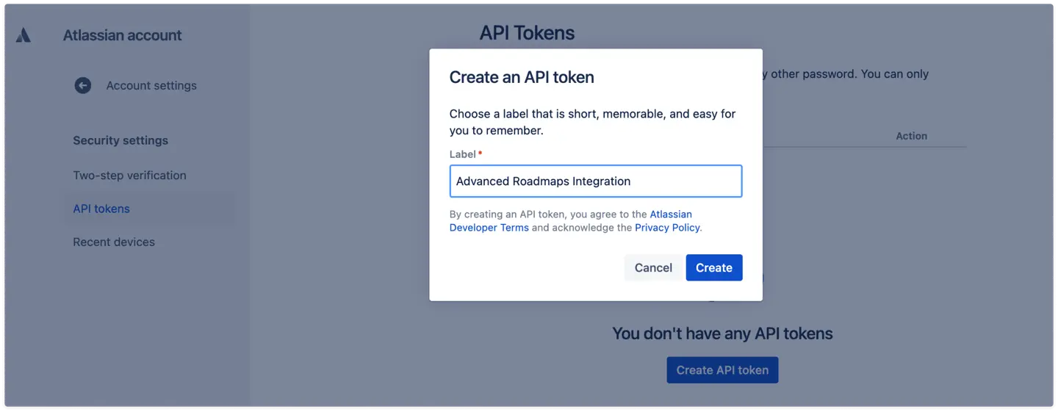Follow the Privacy Policy link
This screenshot has height=412, width=1058.
pyautogui.click(x=667, y=228)
